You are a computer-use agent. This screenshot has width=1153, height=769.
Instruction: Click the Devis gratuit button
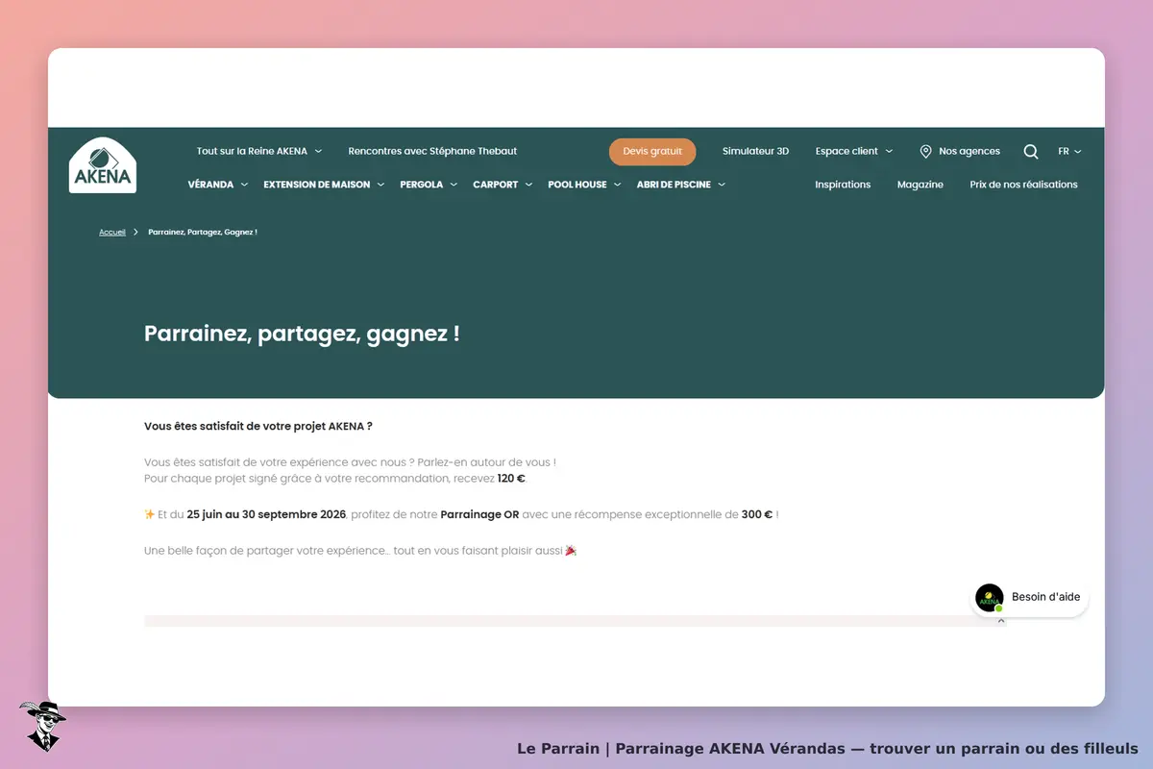click(x=652, y=152)
